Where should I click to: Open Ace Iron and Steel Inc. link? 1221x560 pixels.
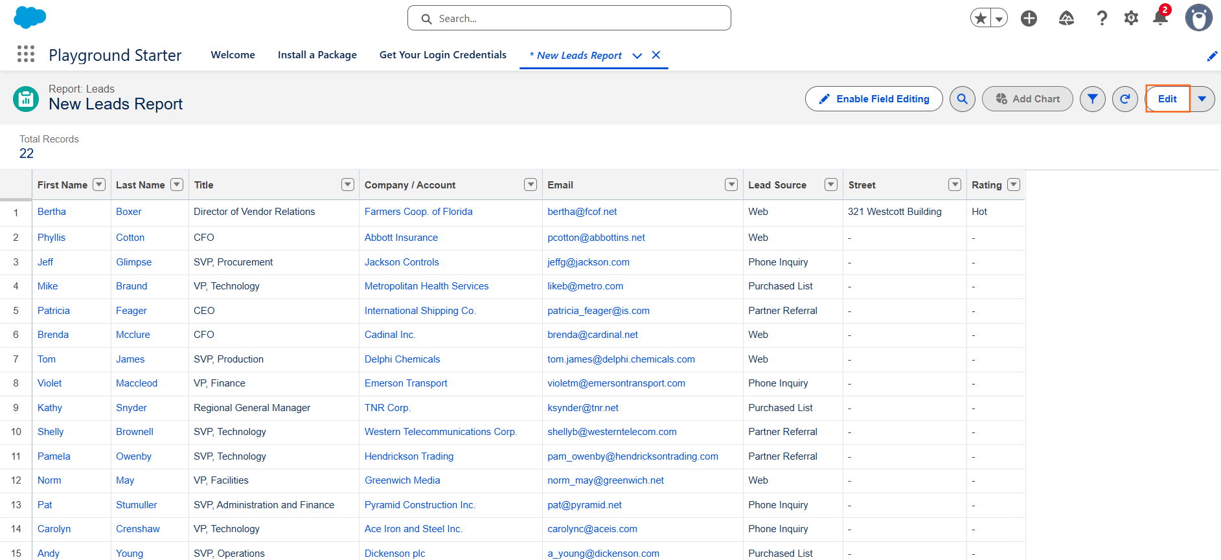[413, 529]
